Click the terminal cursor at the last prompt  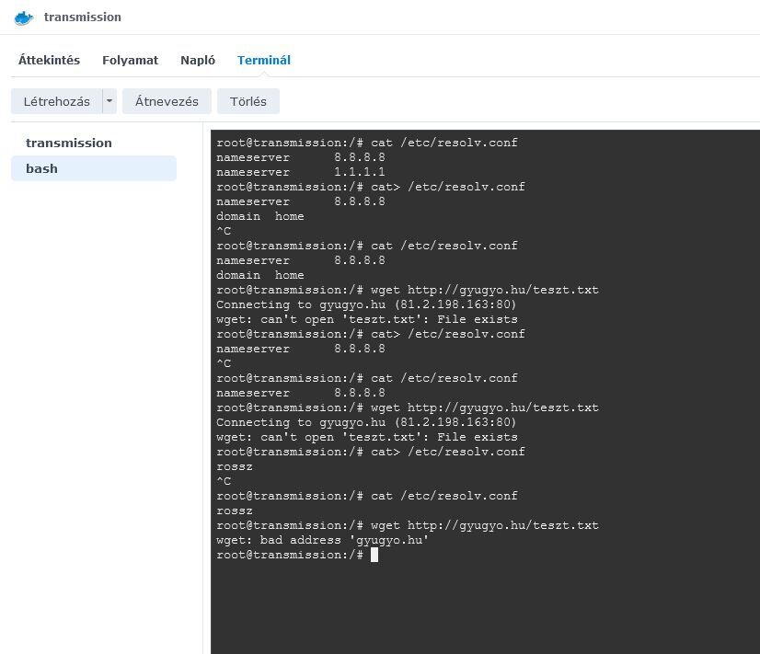374,556
